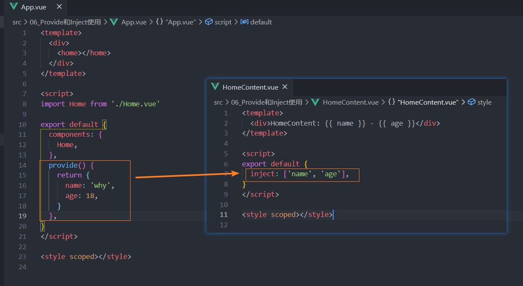Select the App.vue tab
523x286 pixels.
pos(33,7)
